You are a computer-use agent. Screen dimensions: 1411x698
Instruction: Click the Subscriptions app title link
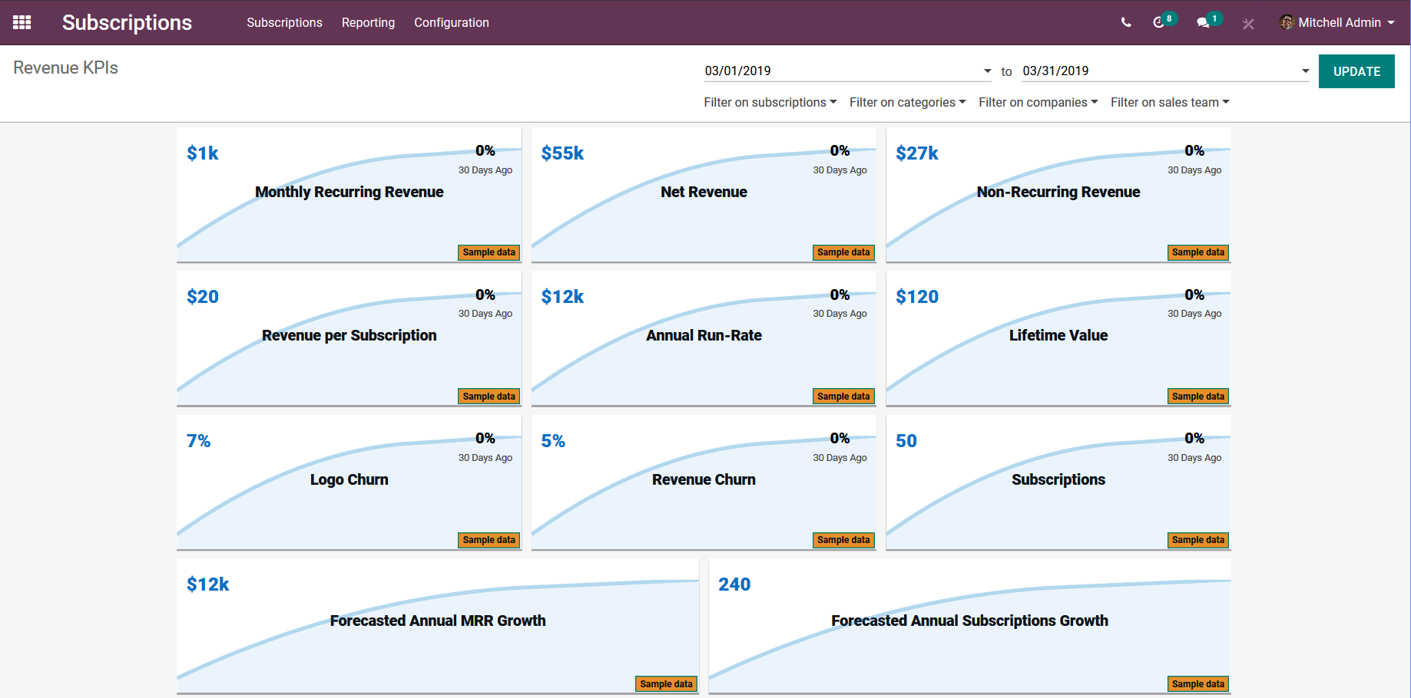(x=127, y=23)
